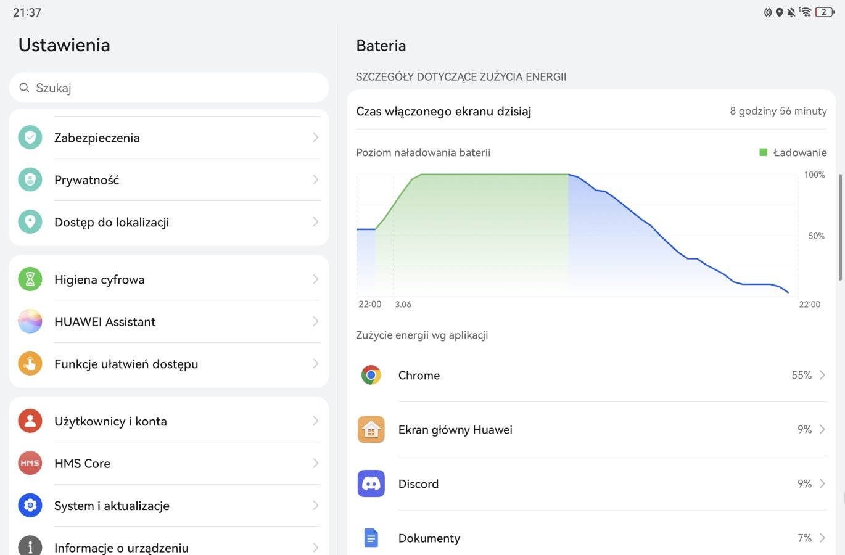Tap the Discord app icon
This screenshot has width=845, height=555.
click(x=371, y=483)
